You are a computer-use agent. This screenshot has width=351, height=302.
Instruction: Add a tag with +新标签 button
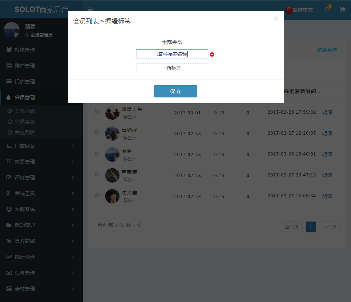click(x=172, y=68)
